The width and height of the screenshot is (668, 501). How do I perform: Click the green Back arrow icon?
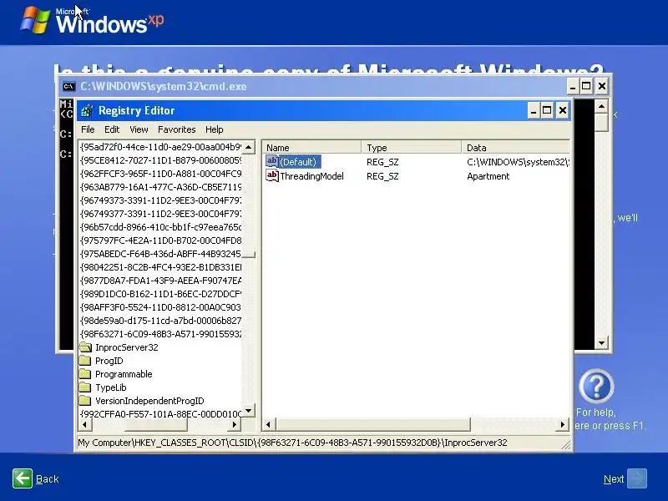pos(23,478)
